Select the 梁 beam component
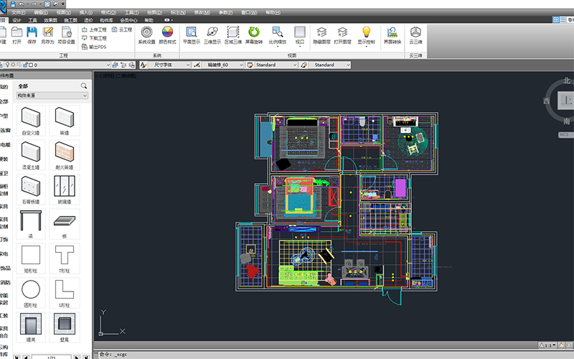Image resolution: width=574 pixels, height=359 pixels. (x=31, y=224)
